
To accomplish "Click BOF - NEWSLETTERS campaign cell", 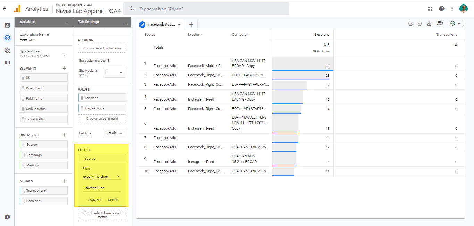I will (x=249, y=123).
